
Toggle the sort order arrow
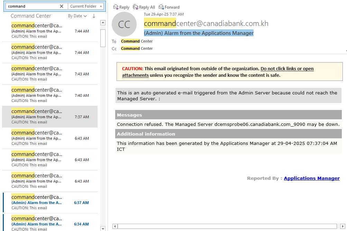[x=94, y=16]
